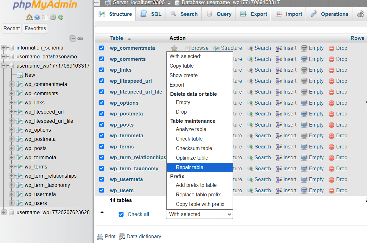The image size is (367, 243).
Task: Open the With selected dropdown box
Action: pos(199,214)
